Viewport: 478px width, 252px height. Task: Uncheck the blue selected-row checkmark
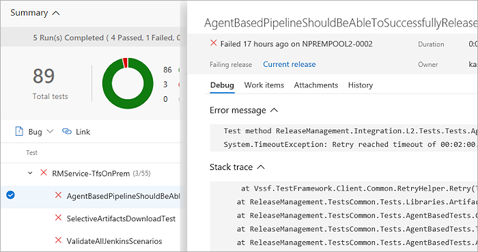10,195
